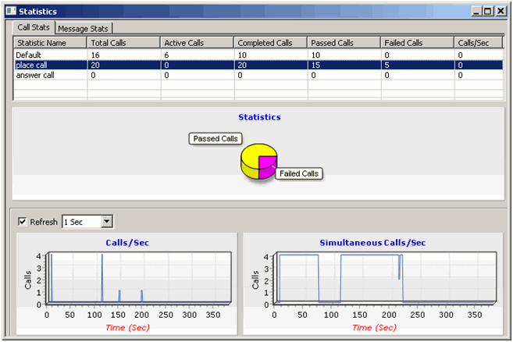Screen dimensions: 513x342
Task: Open the Message Stats tab
Action: point(84,28)
